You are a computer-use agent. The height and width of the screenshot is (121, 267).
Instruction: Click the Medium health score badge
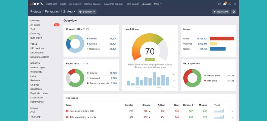pyautogui.click(x=150, y=60)
